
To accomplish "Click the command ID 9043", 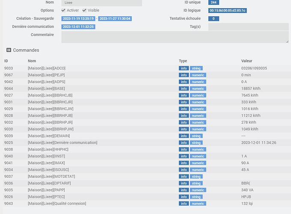I will [x=9, y=203].
